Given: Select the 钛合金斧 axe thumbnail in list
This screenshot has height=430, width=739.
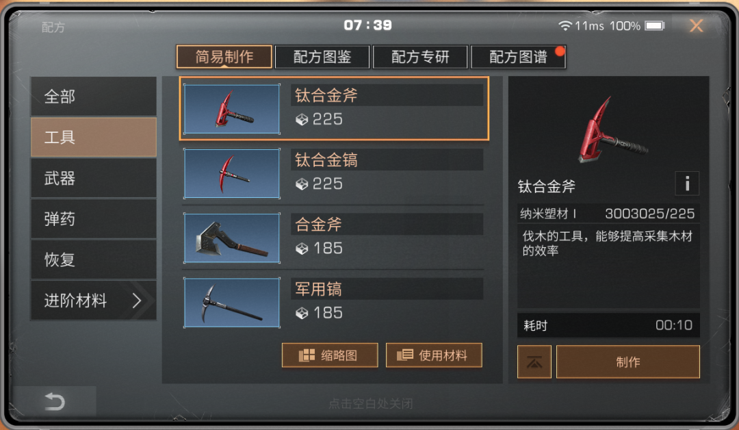Looking at the screenshot, I should coord(232,109).
